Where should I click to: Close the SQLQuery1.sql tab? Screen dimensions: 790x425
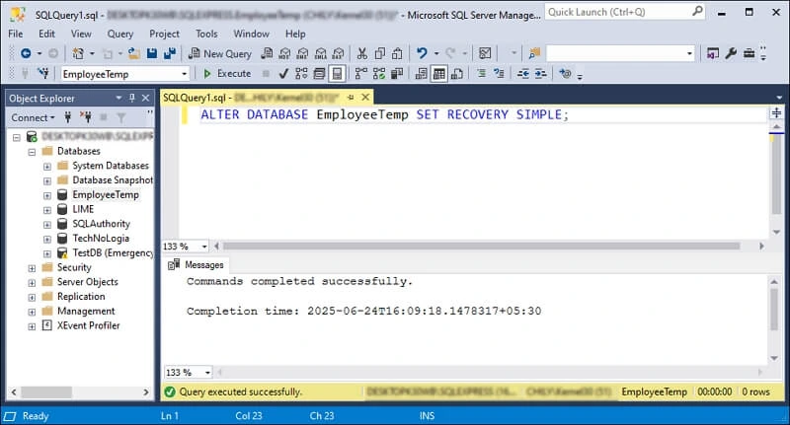[365, 97]
